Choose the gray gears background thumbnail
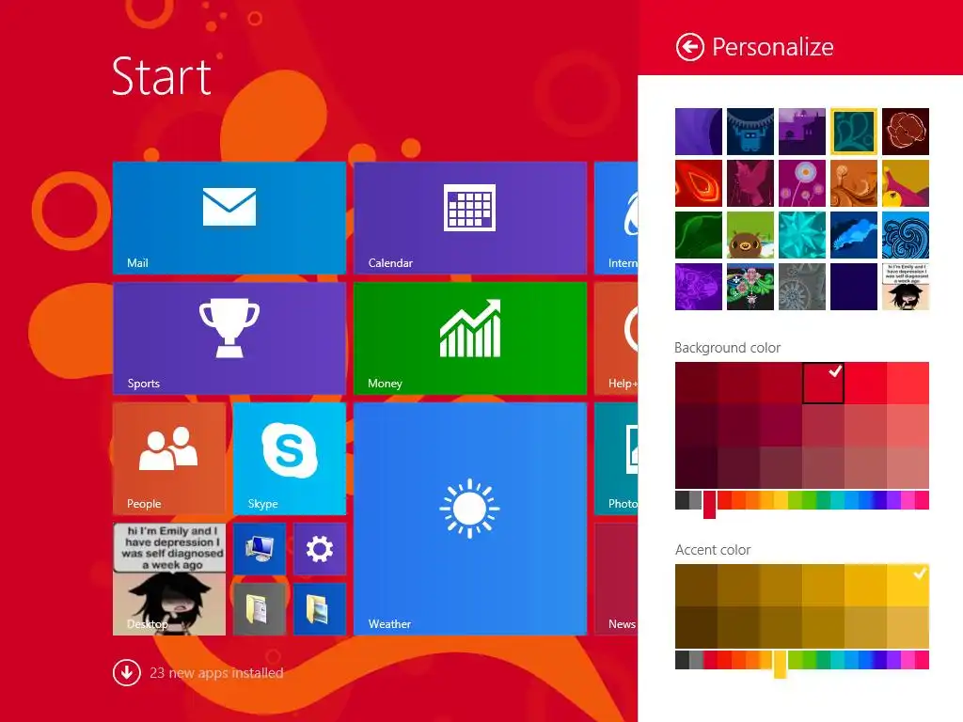Screen dimensions: 963x722 [801, 287]
